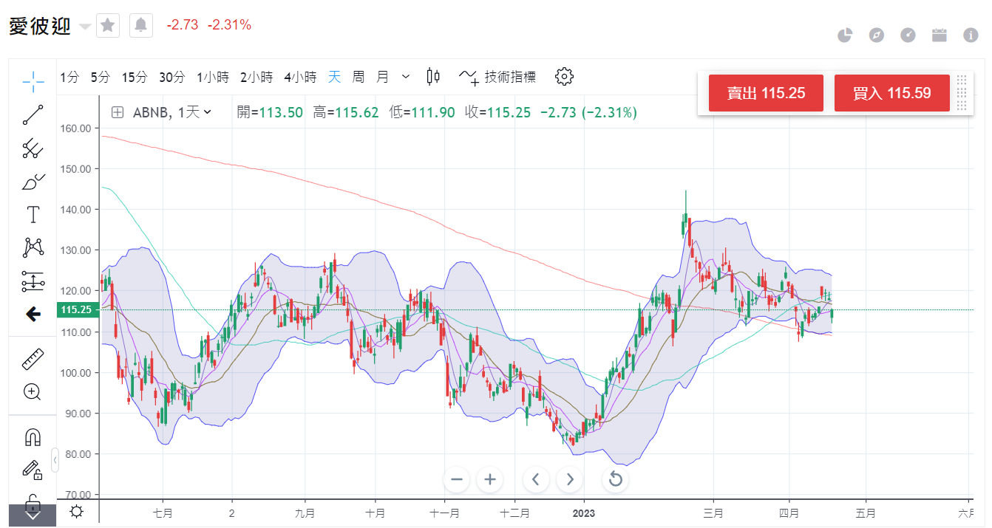992x528 pixels.
Task: Select the ruler measure tool
Action: point(33,360)
